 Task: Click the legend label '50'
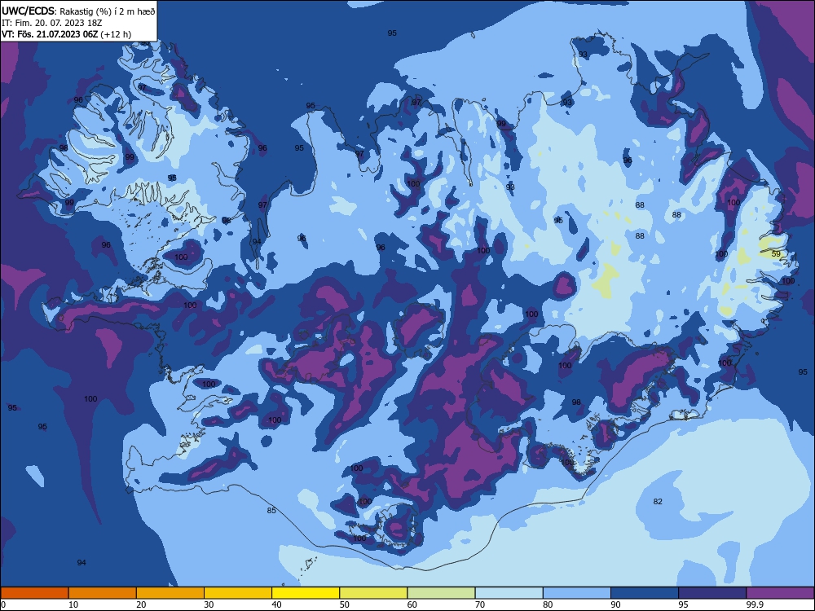(x=345, y=604)
